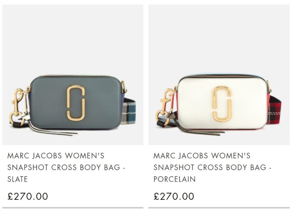The width and height of the screenshot is (298, 221).
Task: Click the zipper top of the slate bag
Action: [76, 76]
